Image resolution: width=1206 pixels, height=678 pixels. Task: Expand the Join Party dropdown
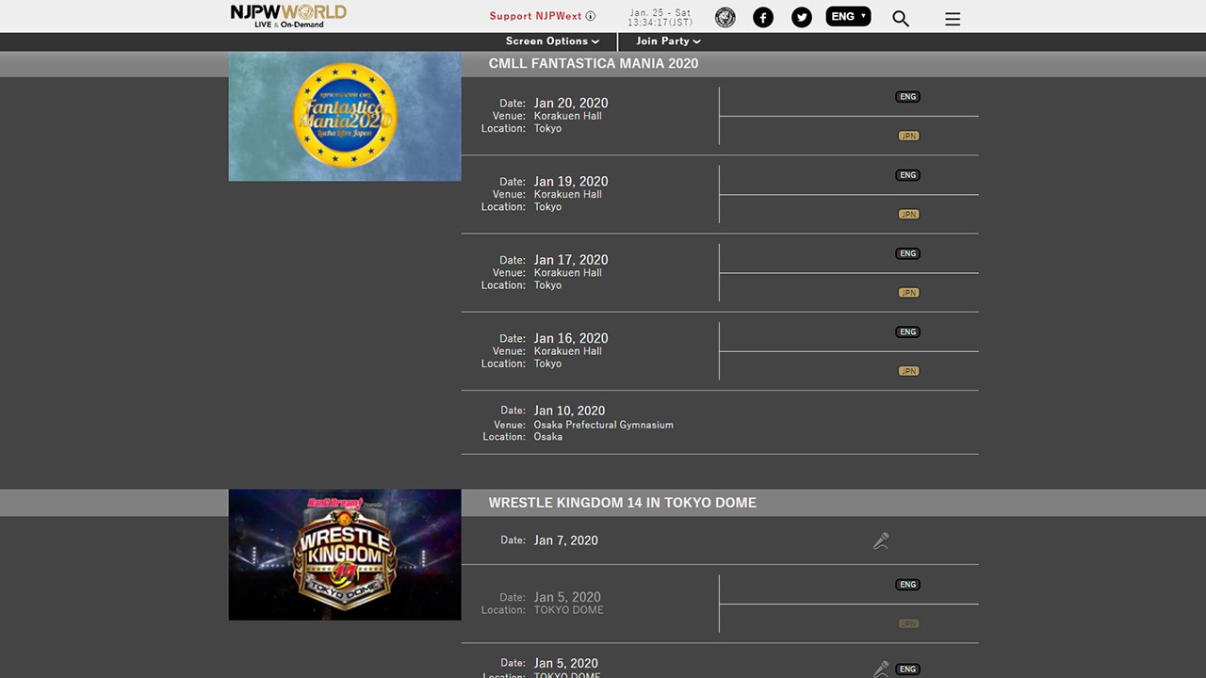(668, 41)
